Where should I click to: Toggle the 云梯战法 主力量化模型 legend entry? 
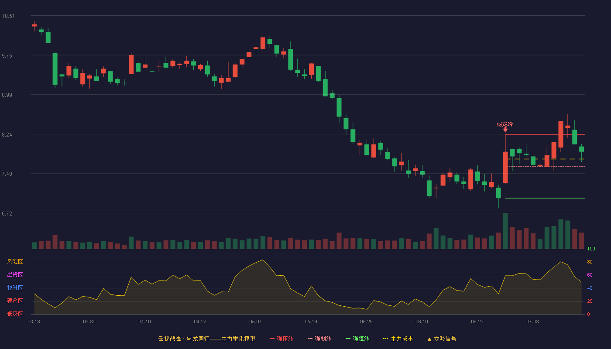click(206, 339)
